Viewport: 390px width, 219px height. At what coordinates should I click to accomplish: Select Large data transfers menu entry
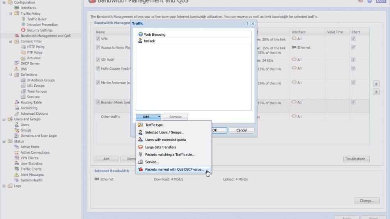tap(160, 147)
